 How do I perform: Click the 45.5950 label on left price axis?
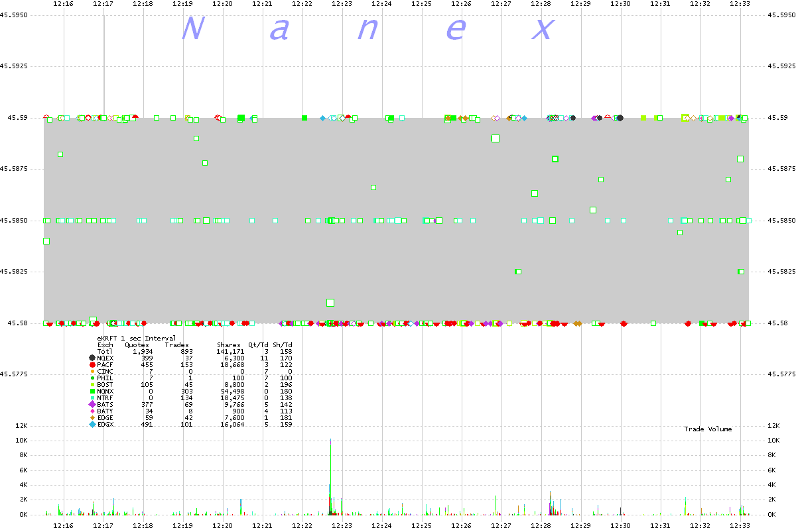[14, 15]
